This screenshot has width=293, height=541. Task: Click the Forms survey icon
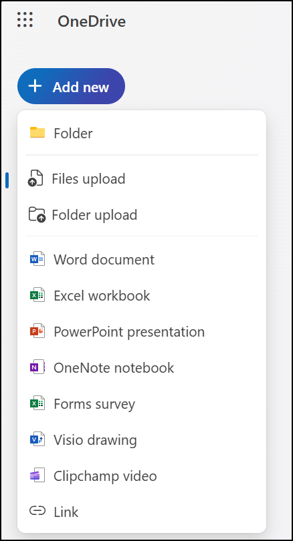pos(37,403)
